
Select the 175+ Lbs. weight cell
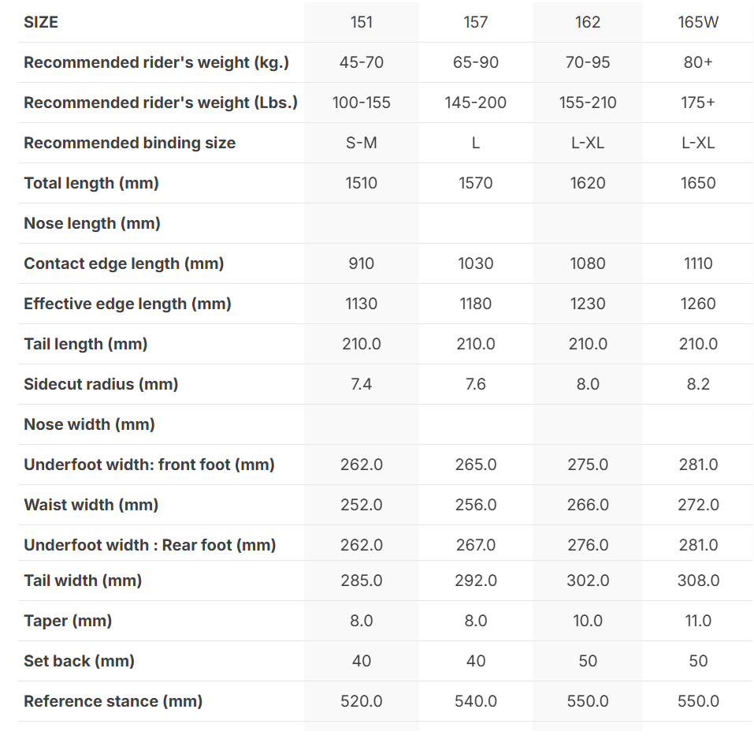tap(698, 103)
